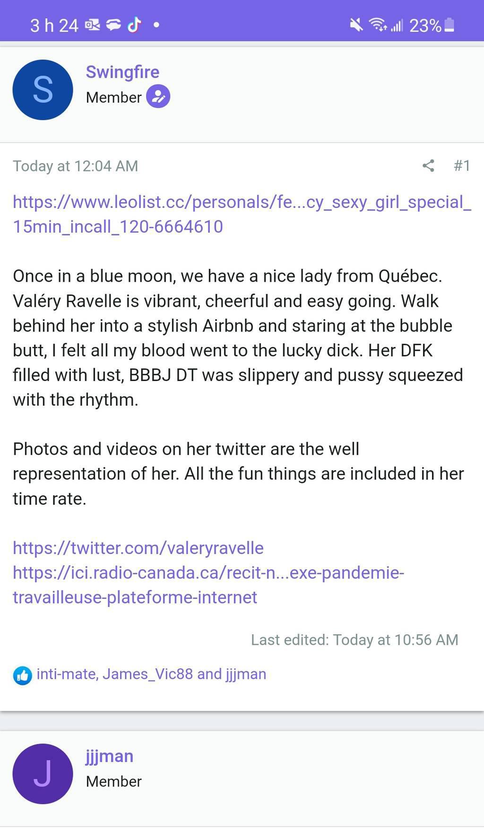Tap the TikTok notification icon in status bar

(134, 25)
